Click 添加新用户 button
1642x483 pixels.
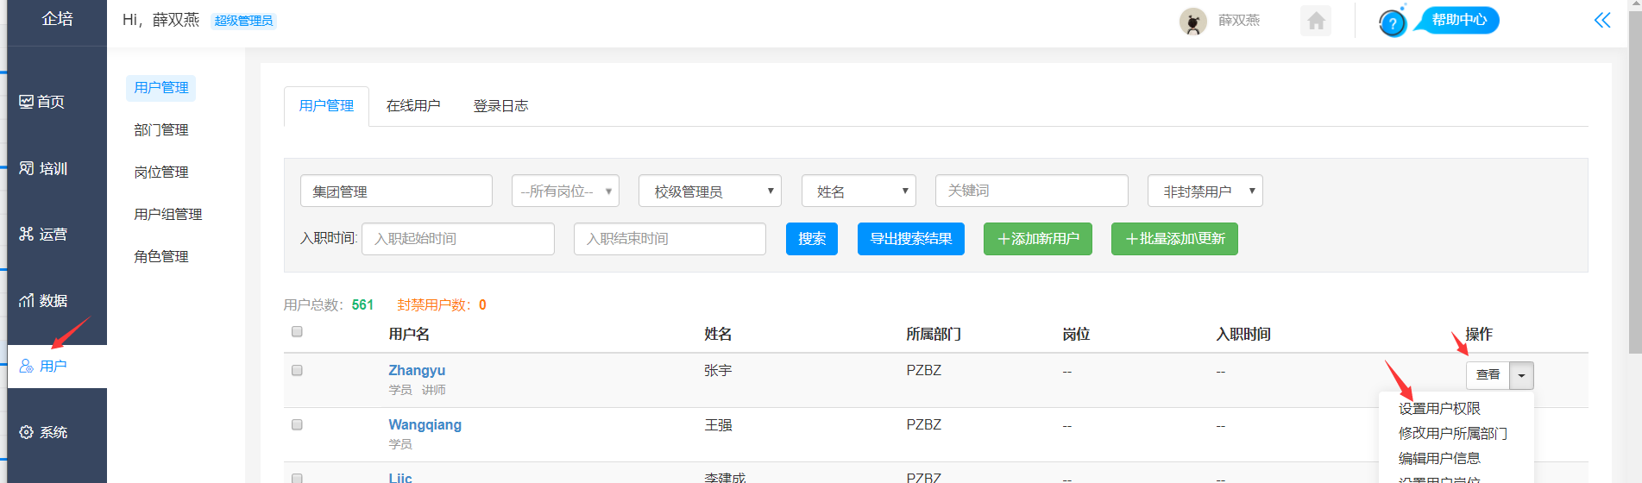1038,239
